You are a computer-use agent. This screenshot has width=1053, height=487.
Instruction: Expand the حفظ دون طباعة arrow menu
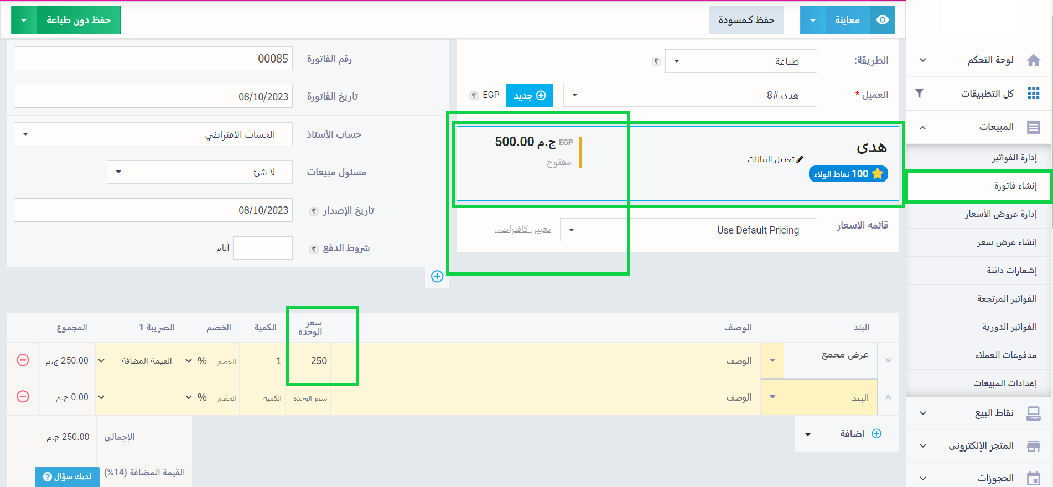24,20
